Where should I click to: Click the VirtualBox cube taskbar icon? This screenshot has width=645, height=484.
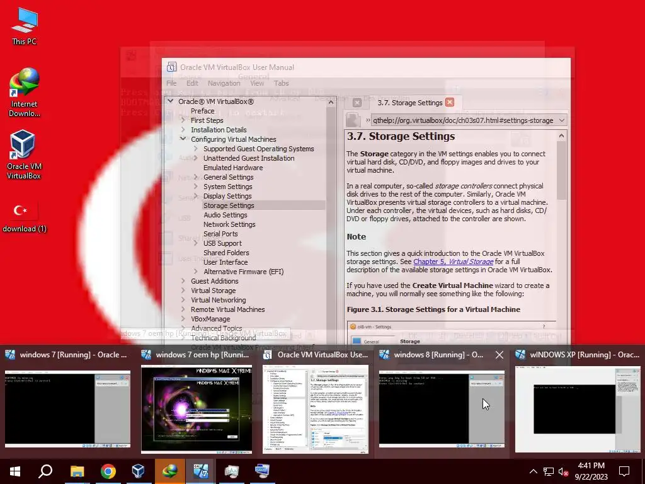(138, 471)
